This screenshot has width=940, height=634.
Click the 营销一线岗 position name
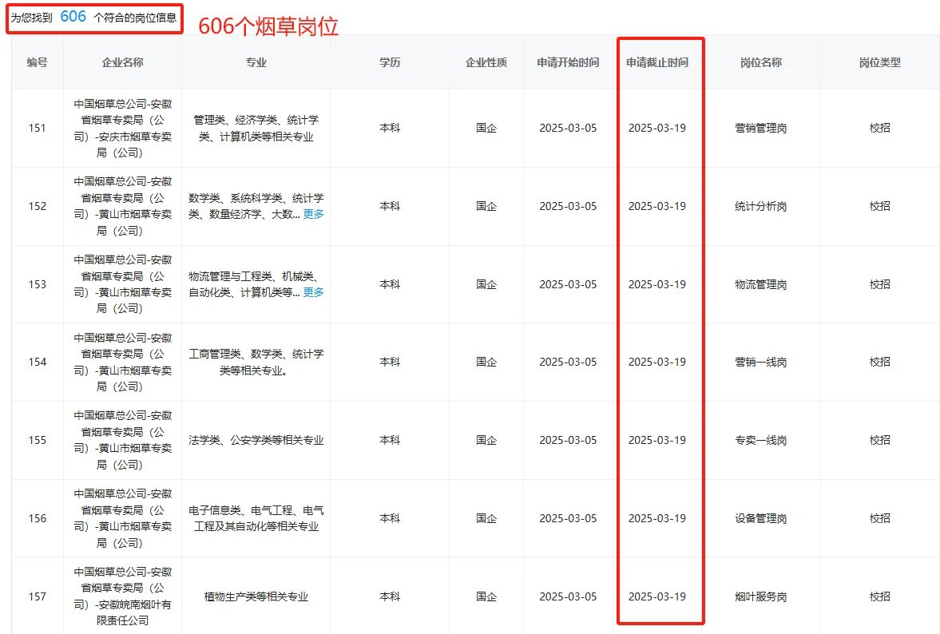tap(761, 362)
